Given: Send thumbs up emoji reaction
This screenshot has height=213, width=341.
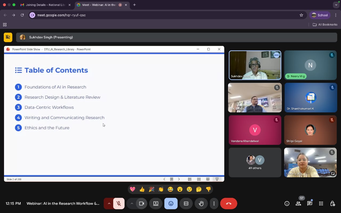Looking at the screenshot, I should click(x=142, y=189).
